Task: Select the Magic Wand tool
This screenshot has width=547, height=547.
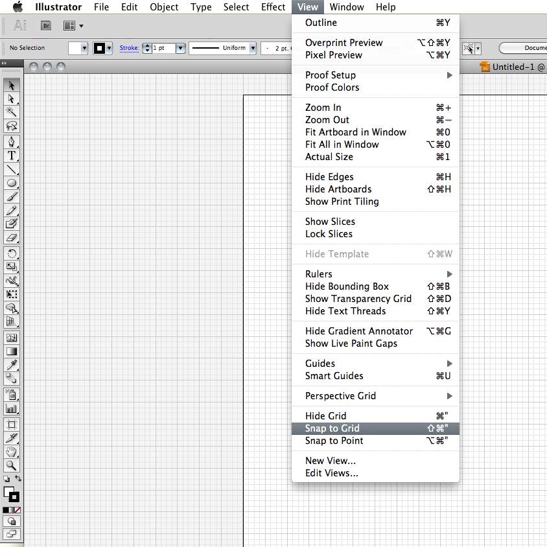Action: coord(12,112)
